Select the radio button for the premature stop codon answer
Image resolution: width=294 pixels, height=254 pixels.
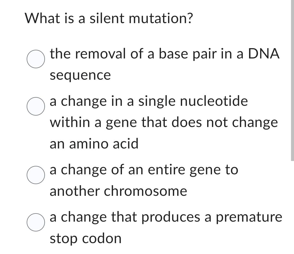[35, 222]
